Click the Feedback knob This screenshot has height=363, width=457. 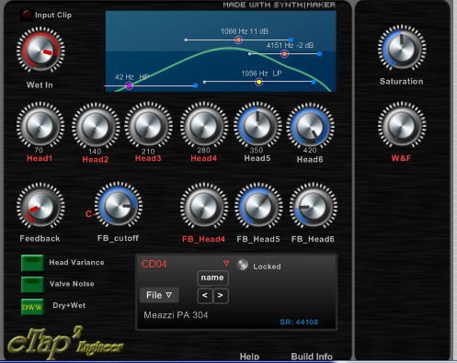pos(40,206)
